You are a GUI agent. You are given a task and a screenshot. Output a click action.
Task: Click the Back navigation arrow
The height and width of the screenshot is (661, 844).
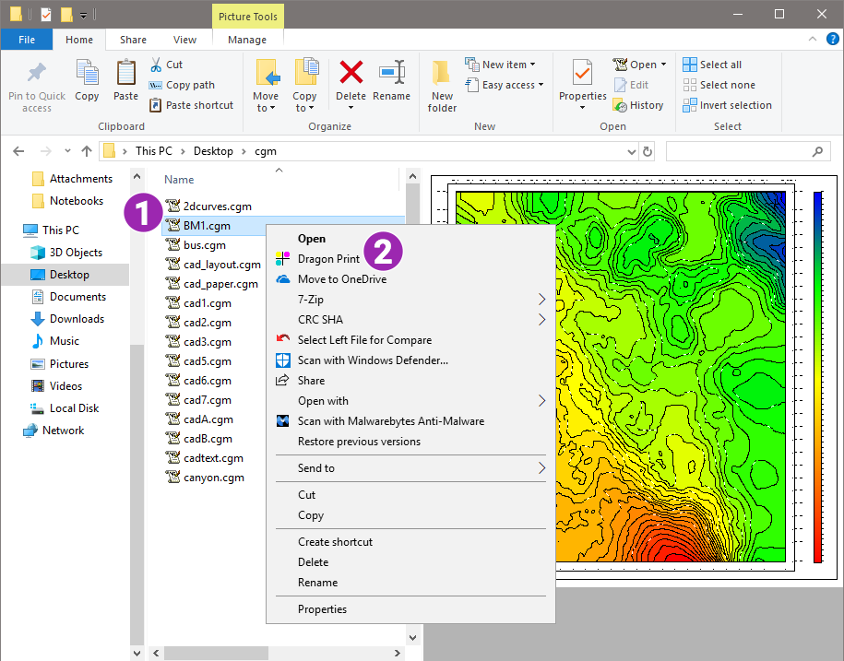coord(18,150)
